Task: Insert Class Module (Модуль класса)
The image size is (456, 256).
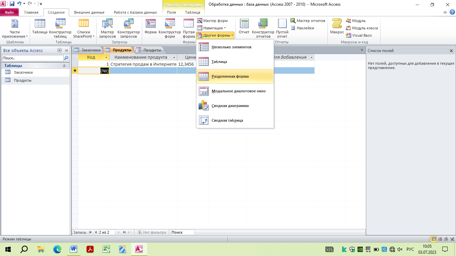Action: click(362, 28)
